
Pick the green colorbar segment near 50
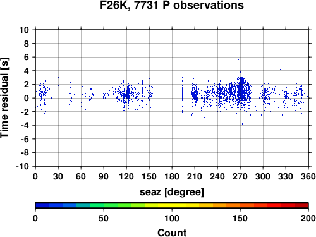(x=104, y=205)
